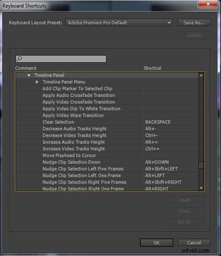
Task: Click the Command column header
Action: point(26,68)
